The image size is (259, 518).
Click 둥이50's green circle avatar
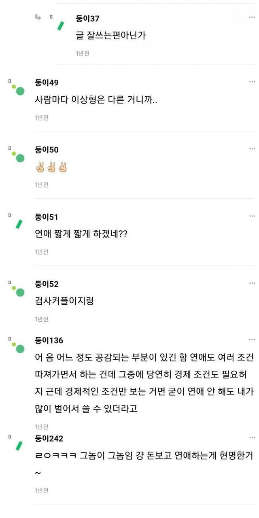[x=19, y=157]
